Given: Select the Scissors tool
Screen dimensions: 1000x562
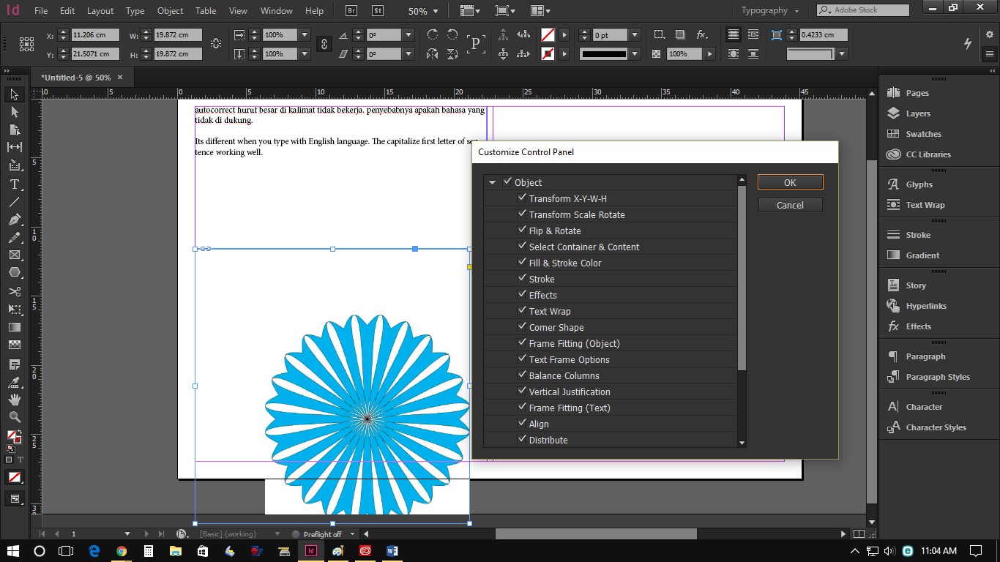Looking at the screenshot, I should pyautogui.click(x=15, y=291).
